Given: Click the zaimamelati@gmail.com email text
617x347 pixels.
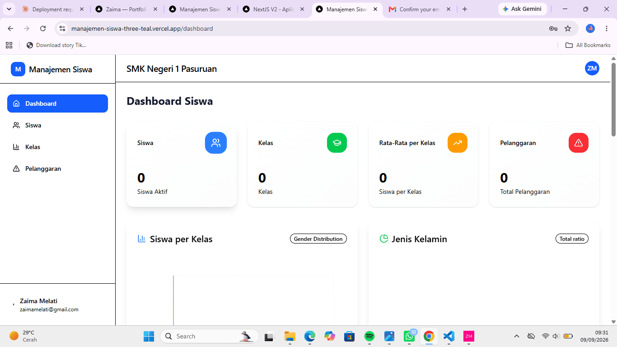Looking at the screenshot, I should coord(49,309).
